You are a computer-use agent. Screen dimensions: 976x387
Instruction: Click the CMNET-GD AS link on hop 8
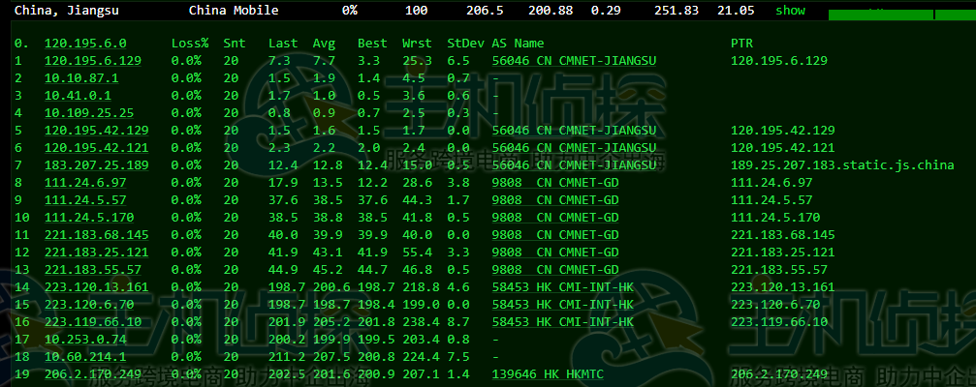554,183
